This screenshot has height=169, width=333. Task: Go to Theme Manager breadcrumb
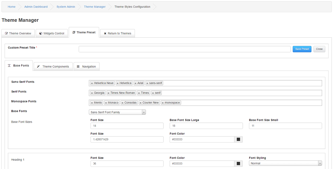click(x=95, y=7)
